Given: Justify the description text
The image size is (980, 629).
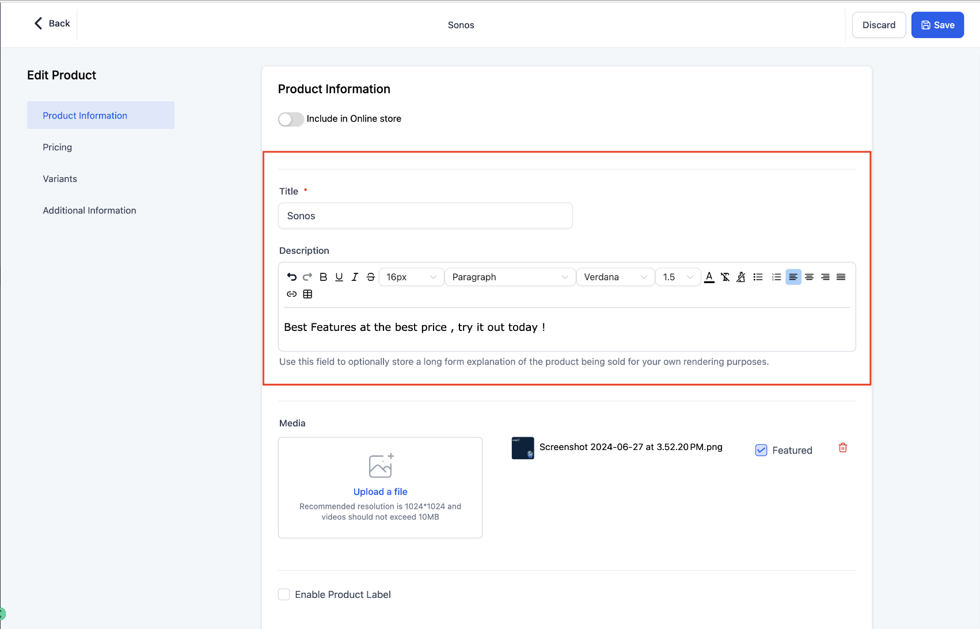Looking at the screenshot, I should tap(841, 277).
